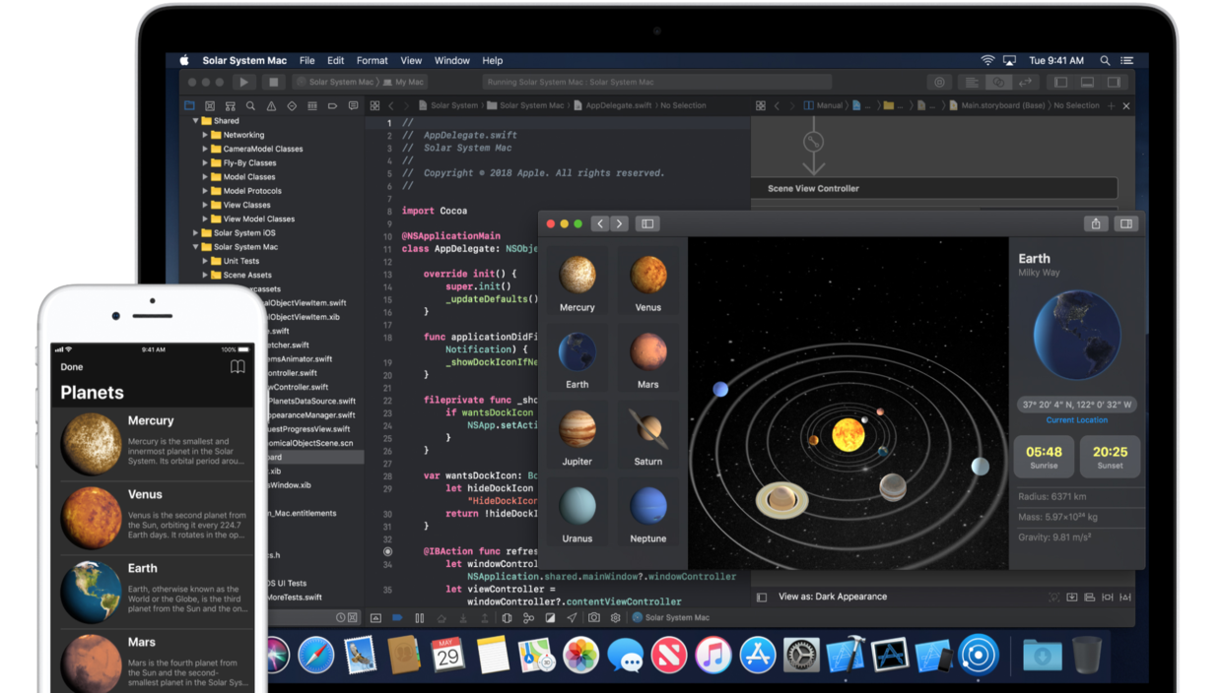Viewport: 1222px width, 693px height.
Task: Open the Edit menu
Action: coord(336,60)
